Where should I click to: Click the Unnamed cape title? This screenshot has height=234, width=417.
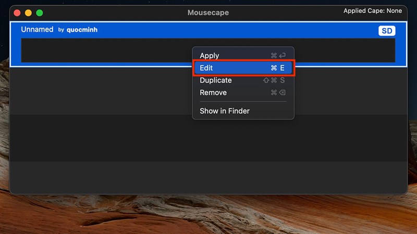point(37,29)
